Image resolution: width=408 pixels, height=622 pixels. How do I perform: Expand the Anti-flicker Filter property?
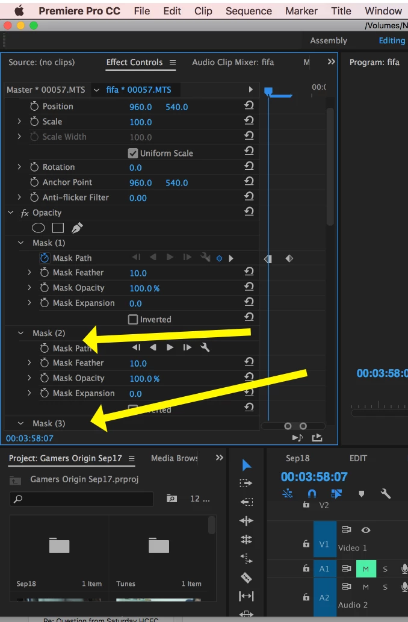(19, 197)
